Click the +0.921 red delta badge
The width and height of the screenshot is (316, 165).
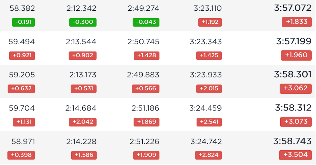pyautogui.click(x=22, y=56)
